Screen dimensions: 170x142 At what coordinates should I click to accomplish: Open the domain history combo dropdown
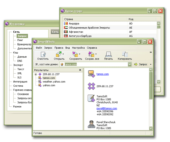[130, 65]
